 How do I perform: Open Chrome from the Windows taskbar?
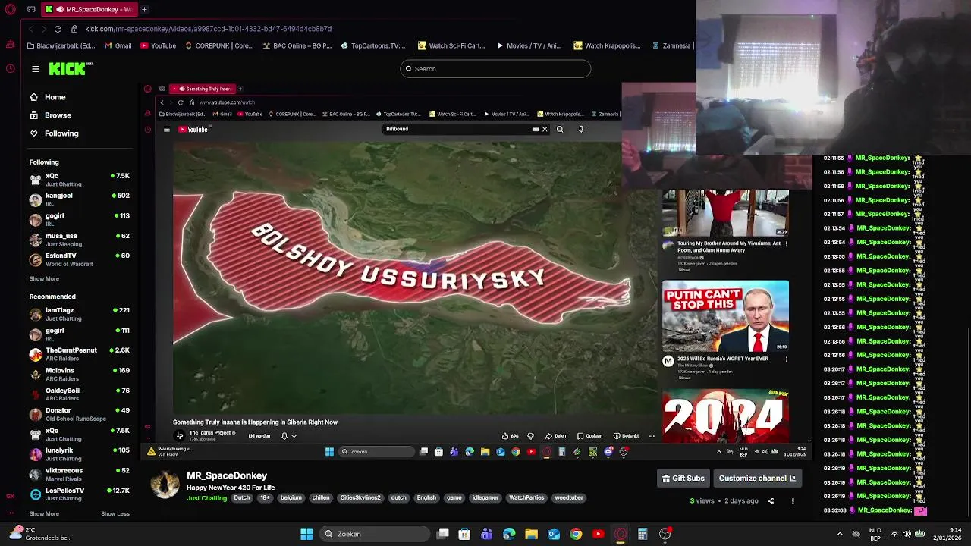pos(576,534)
